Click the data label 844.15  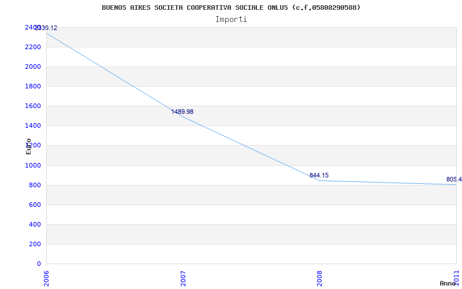click(319, 176)
